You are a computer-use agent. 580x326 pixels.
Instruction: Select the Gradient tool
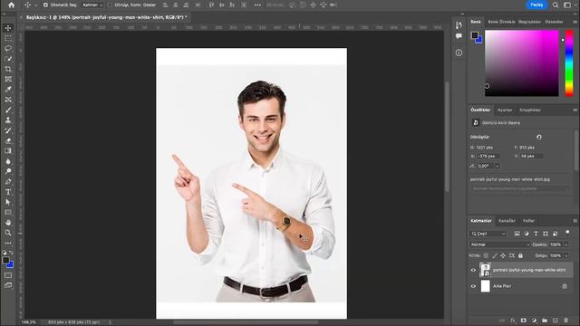point(8,151)
